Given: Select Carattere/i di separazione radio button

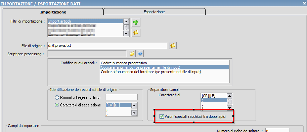Looking at the screenshot, I should 57,105.
